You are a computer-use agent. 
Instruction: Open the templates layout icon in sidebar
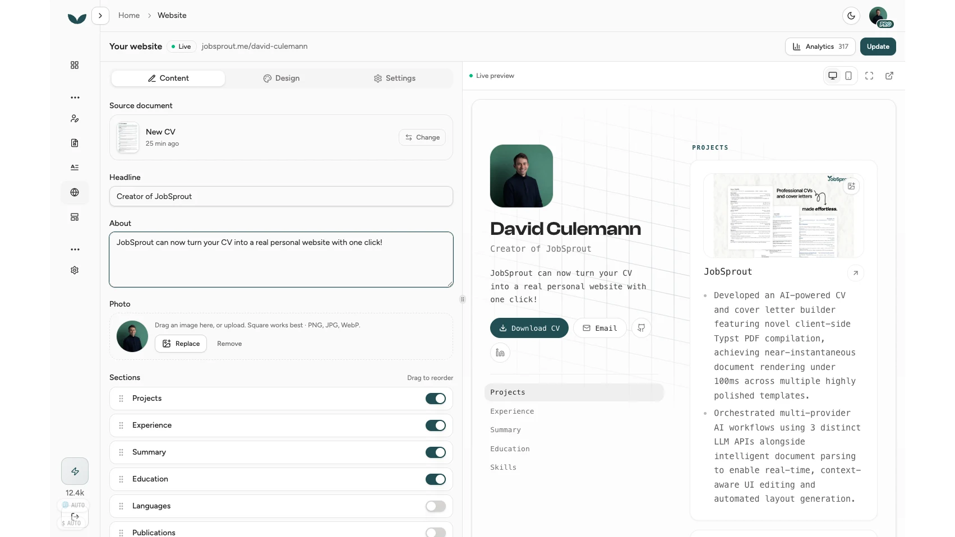[75, 217]
